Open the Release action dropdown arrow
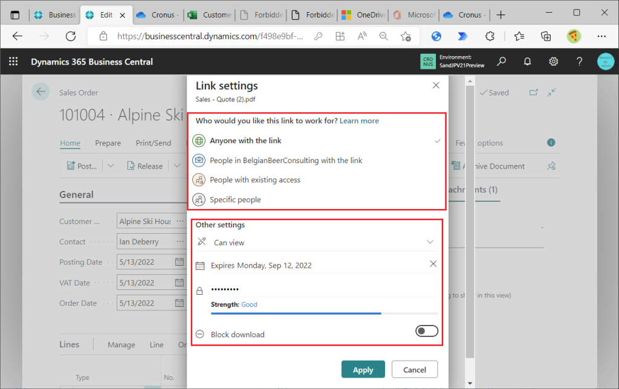 [177, 166]
